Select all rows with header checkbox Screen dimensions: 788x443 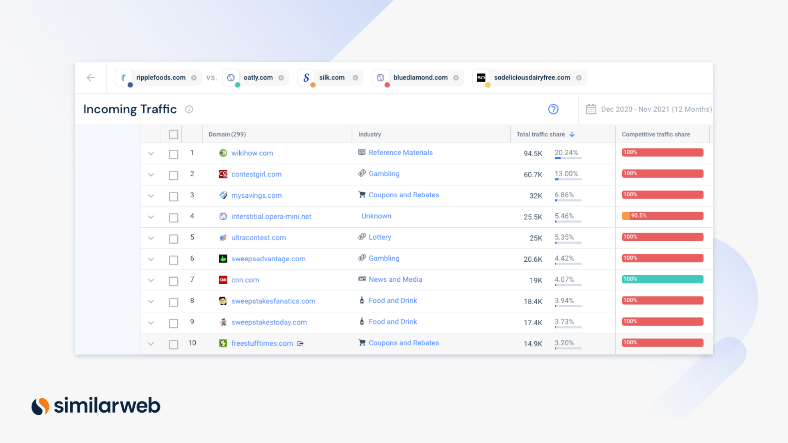click(x=174, y=135)
